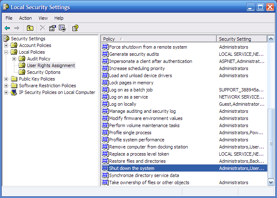Click the Log on locally policy icon
The width and height of the screenshot is (277, 198).
coord(105,104)
